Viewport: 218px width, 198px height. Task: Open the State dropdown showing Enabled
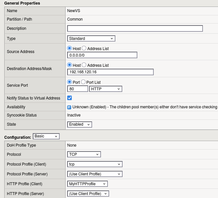pos(80,124)
